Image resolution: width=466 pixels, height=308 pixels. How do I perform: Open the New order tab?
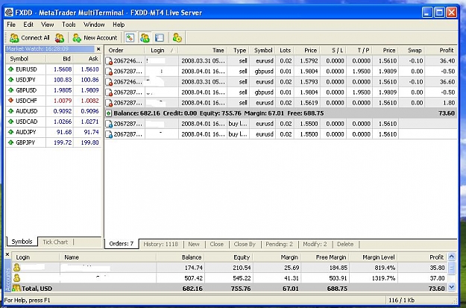coord(194,245)
